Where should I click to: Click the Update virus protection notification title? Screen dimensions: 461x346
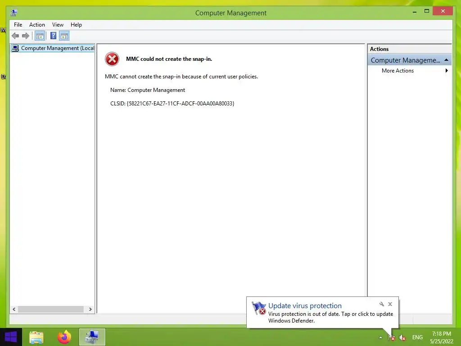coord(305,306)
